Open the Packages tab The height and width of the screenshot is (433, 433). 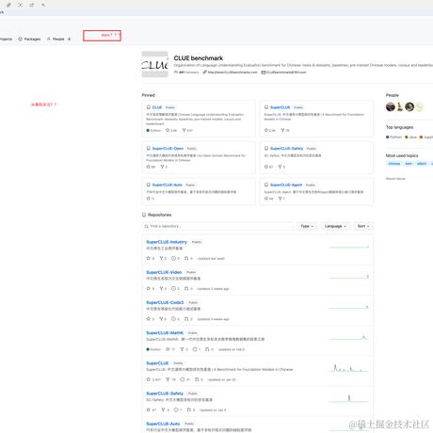tap(29, 39)
